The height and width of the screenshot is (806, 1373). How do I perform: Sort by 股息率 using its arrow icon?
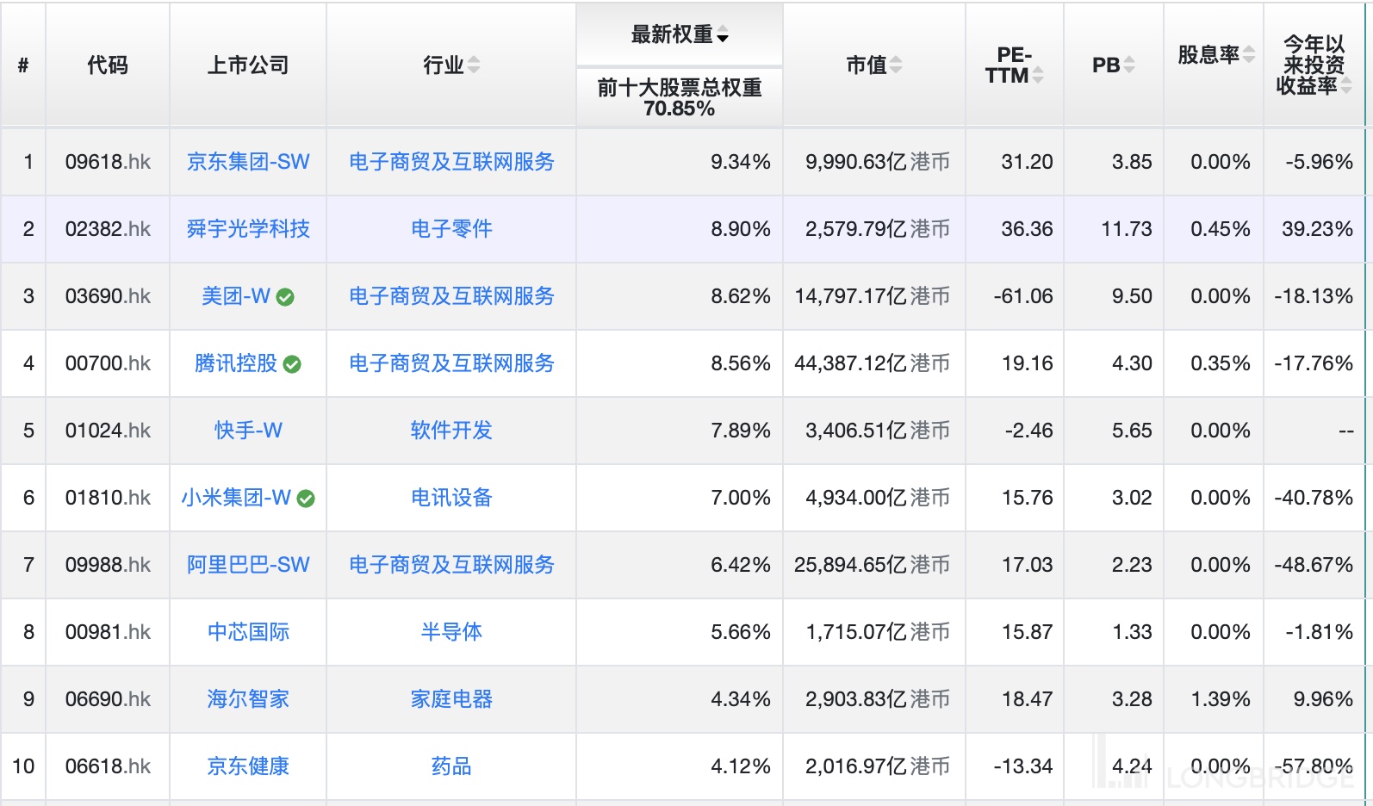(x=1249, y=55)
